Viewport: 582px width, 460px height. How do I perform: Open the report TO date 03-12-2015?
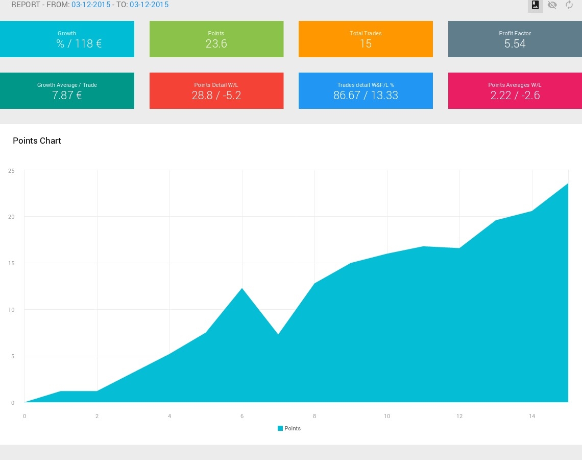point(149,5)
